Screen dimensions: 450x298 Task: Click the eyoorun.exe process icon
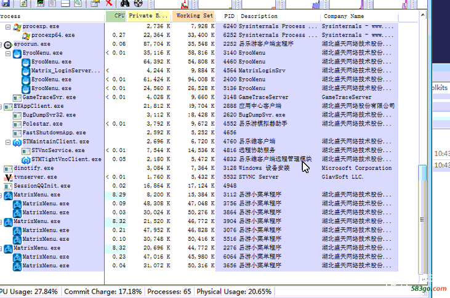[8, 45]
